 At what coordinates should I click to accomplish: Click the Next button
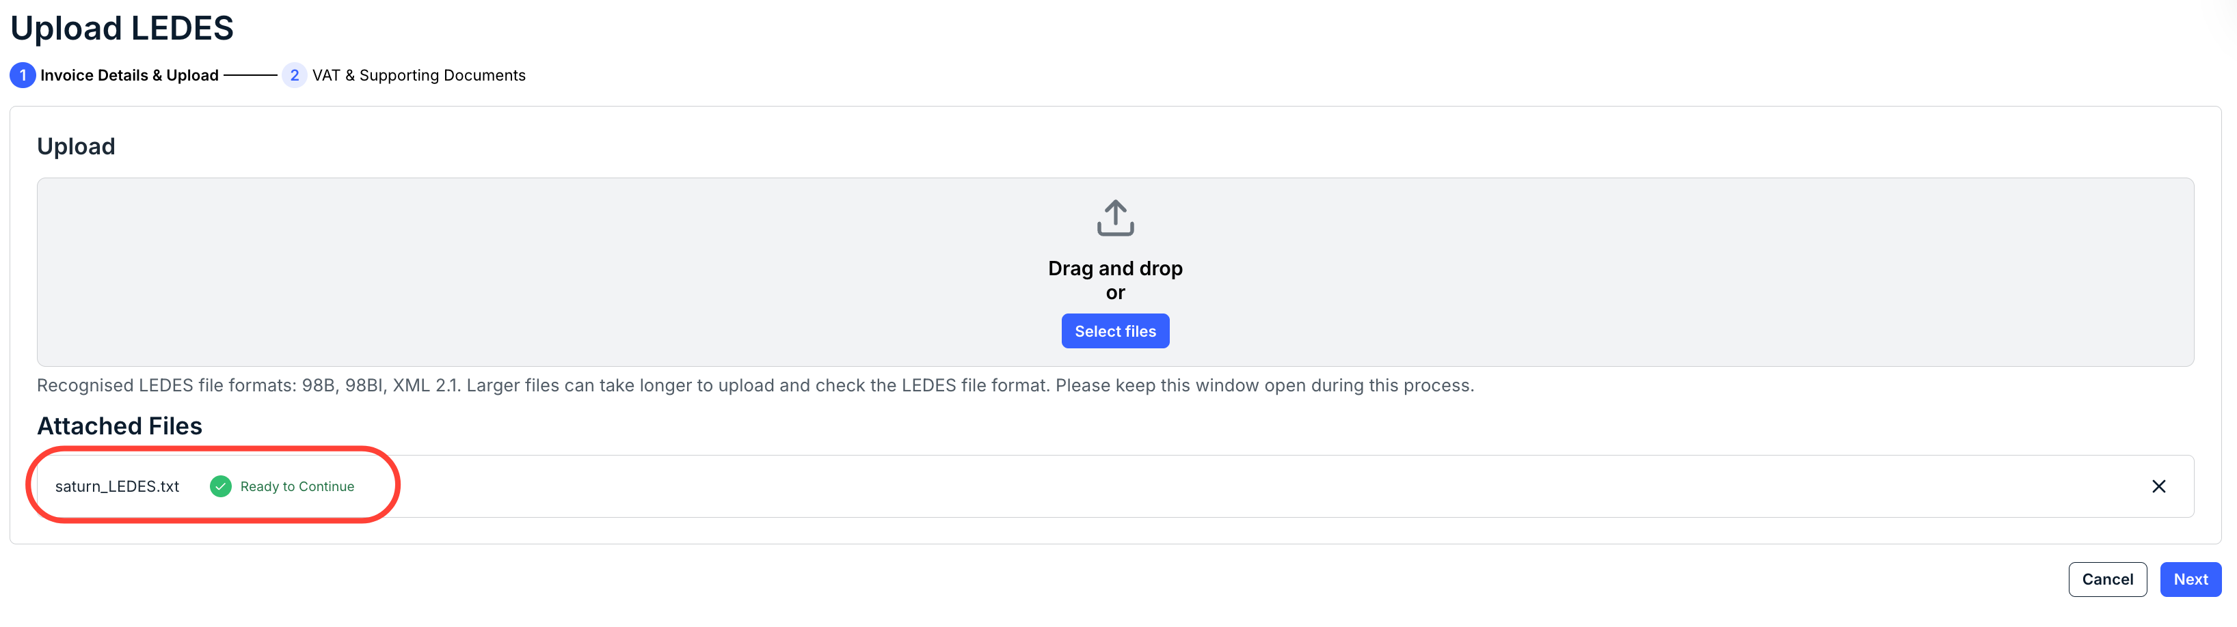tap(2190, 579)
